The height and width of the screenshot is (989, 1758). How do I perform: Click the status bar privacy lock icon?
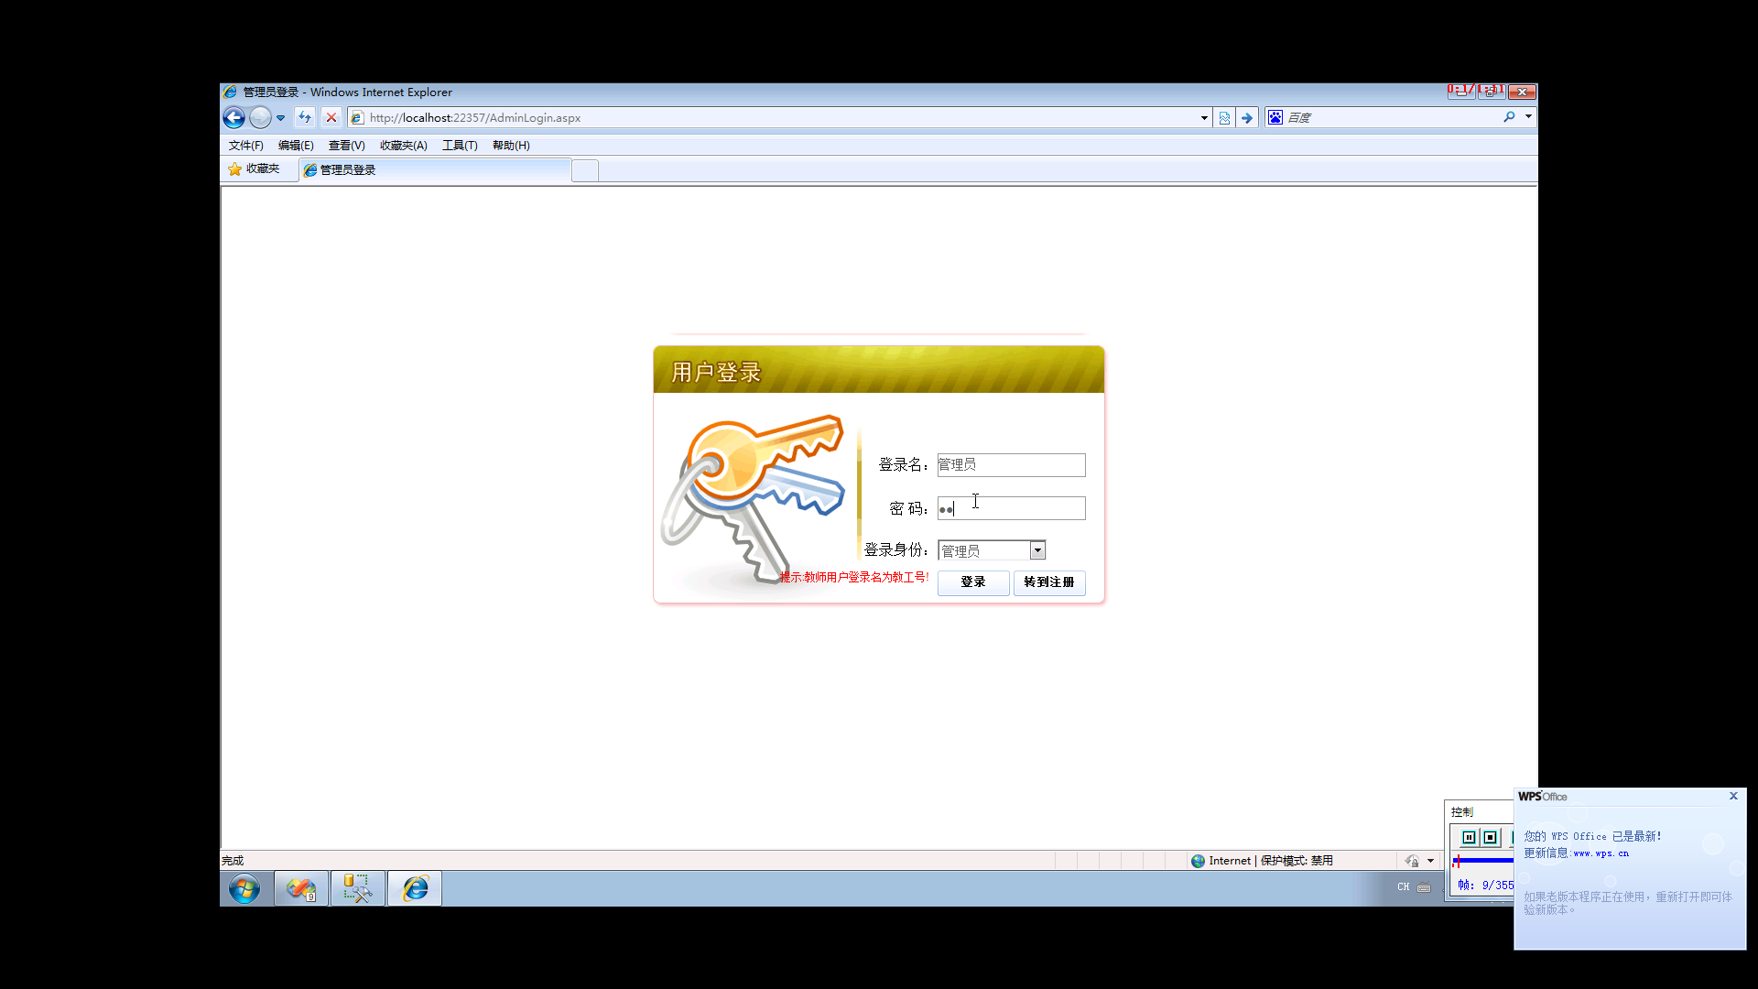[1412, 861]
